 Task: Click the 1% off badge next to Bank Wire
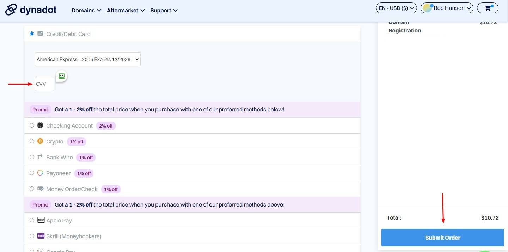coord(86,158)
